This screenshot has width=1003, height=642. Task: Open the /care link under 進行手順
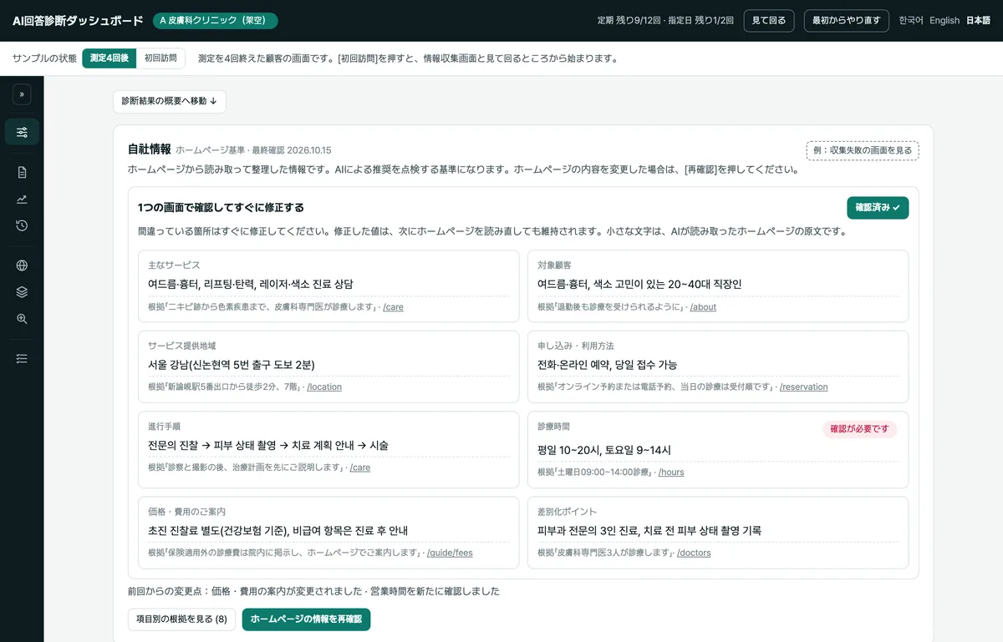pos(360,468)
